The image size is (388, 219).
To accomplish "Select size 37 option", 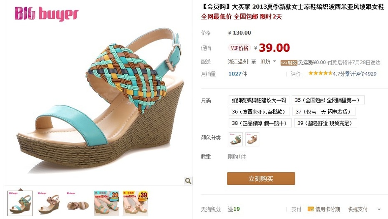I will coord(324,112).
